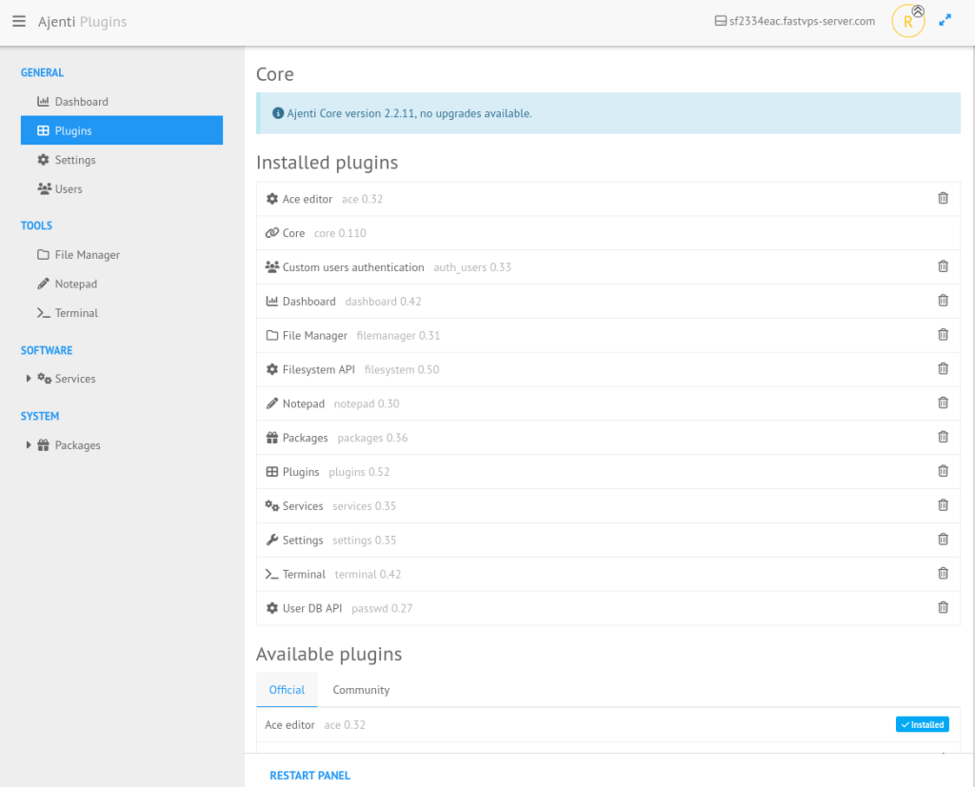Switch to the Community plugins tab
975x787 pixels.
point(361,690)
